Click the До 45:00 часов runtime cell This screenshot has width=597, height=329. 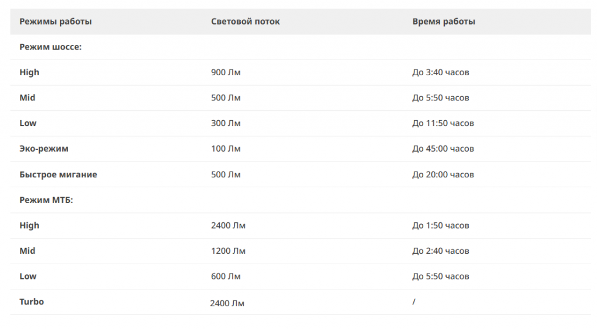(x=443, y=149)
